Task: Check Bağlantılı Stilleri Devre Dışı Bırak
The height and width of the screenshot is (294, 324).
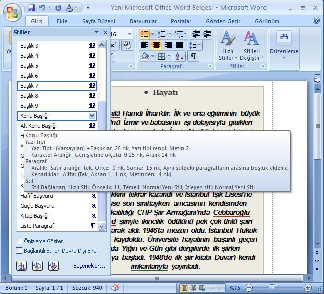Action: (19, 251)
